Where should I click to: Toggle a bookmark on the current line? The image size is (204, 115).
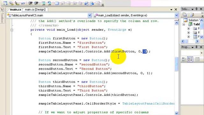coord(57,3)
